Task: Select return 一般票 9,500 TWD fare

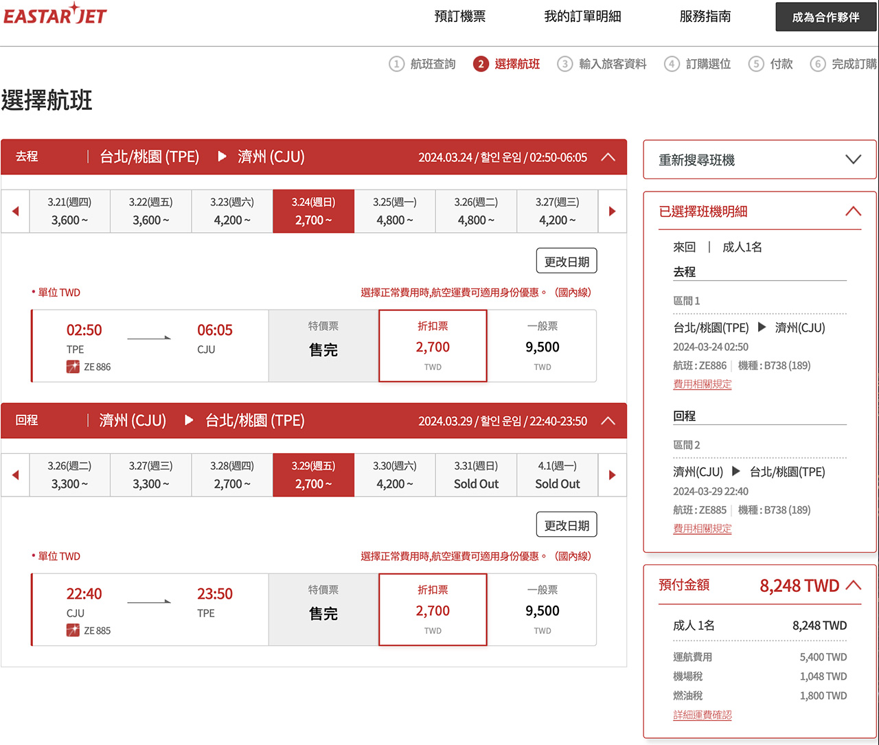Action: coord(543,610)
